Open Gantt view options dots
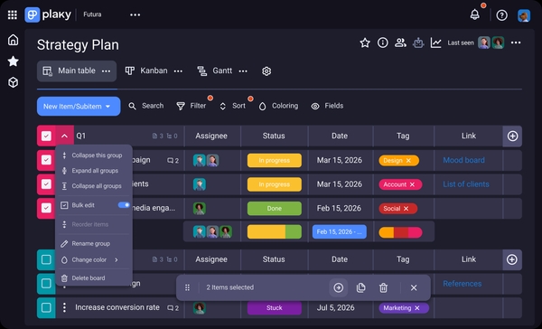542x329 pixels. click(x=243, y=71)
